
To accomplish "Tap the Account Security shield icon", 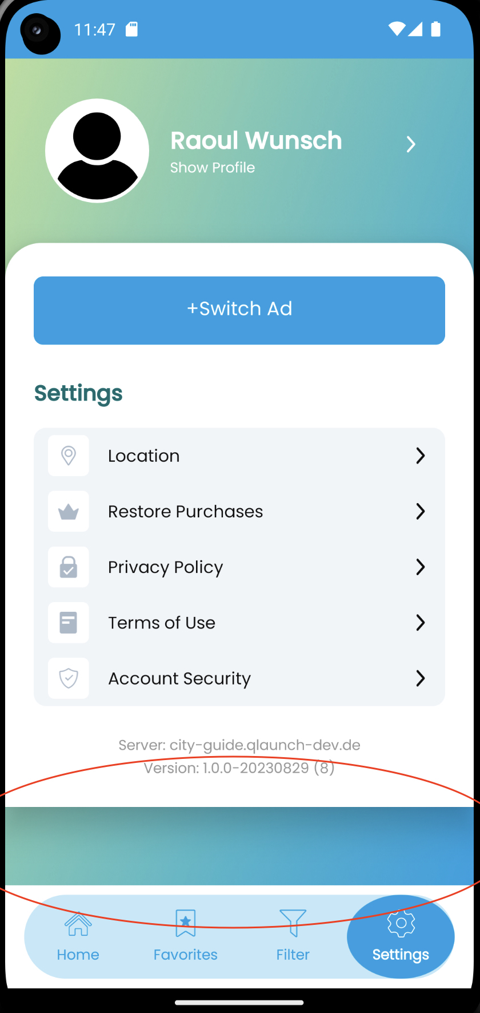I will coord(69,678).
